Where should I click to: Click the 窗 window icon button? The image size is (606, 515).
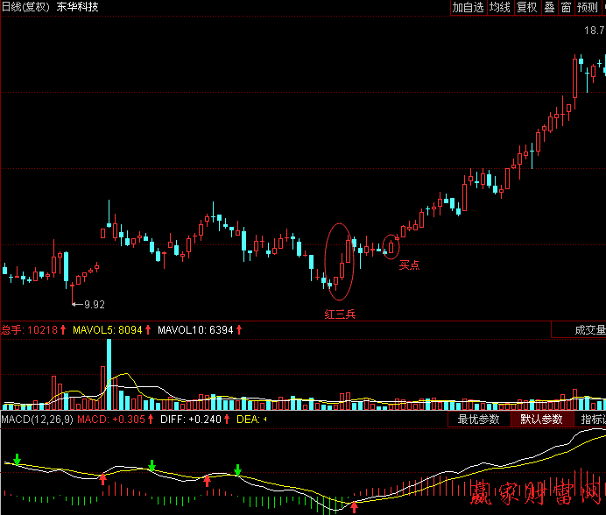[x=566, y=8]
